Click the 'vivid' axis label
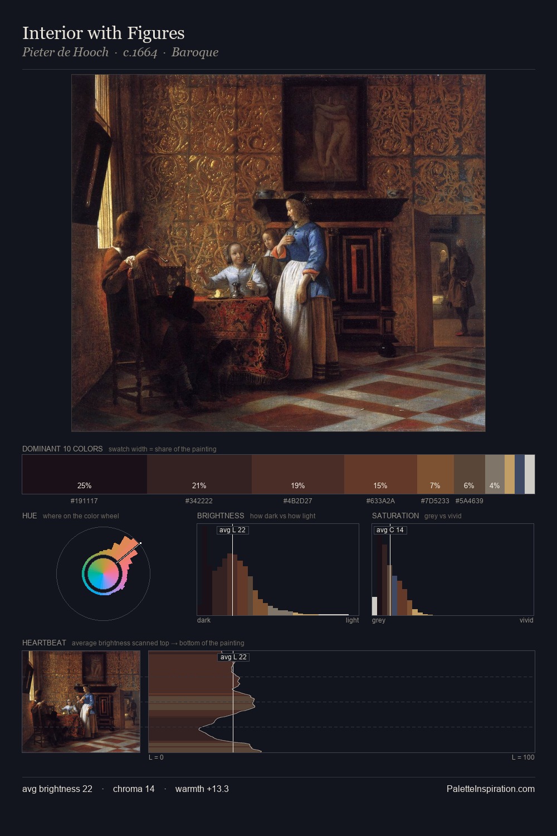This screenshot has width=557, height=836. [x=526, y=620]
